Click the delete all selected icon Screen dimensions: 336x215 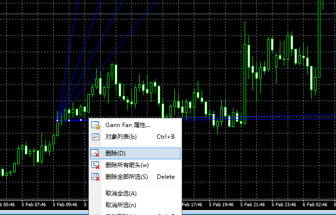(x=95, y=177)
